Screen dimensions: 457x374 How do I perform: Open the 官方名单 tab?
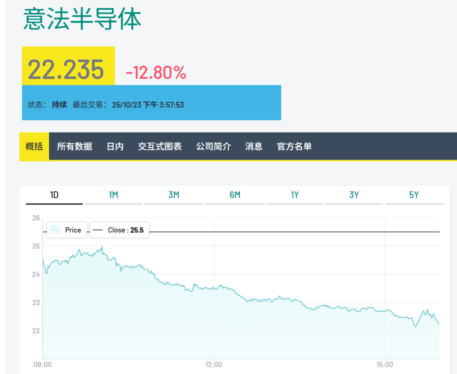click(x=294, y=147)
